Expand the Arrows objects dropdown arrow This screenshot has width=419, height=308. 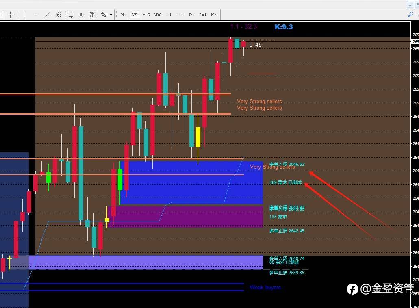[x=111, y=15]
